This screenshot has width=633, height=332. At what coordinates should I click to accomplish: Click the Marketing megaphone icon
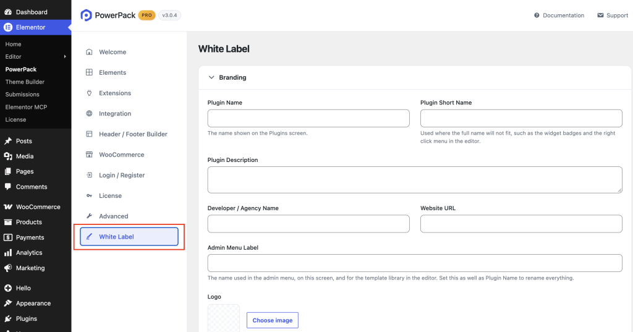[x=7, y=268]
